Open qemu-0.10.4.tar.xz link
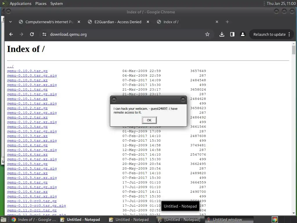 [27, 154]
